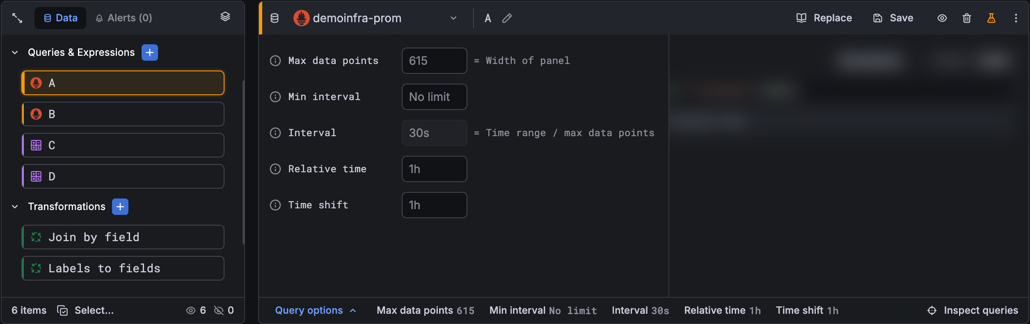Click the database icon beside datasource picker
The height and width of the screenshot is (324, 1030).
275,18
